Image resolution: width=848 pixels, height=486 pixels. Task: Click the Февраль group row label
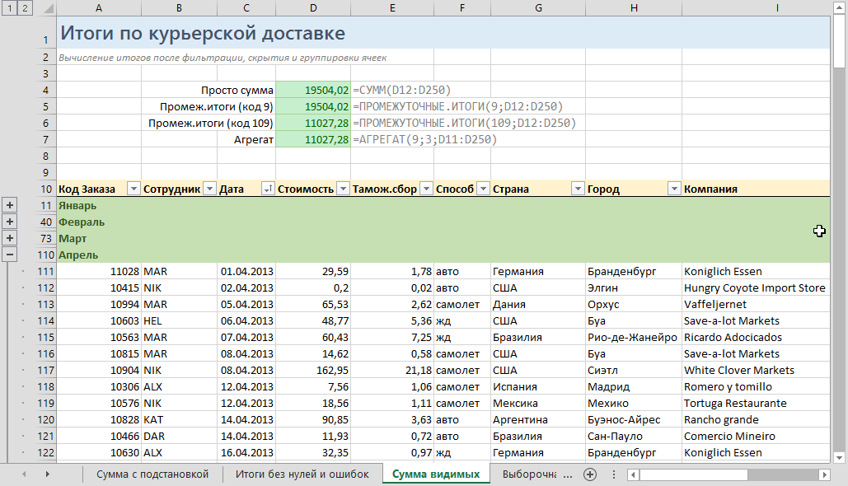click(x=82, y=222)
